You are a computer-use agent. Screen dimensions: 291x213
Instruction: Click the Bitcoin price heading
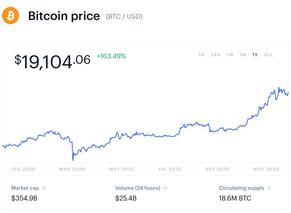click(x=64, y=16)
